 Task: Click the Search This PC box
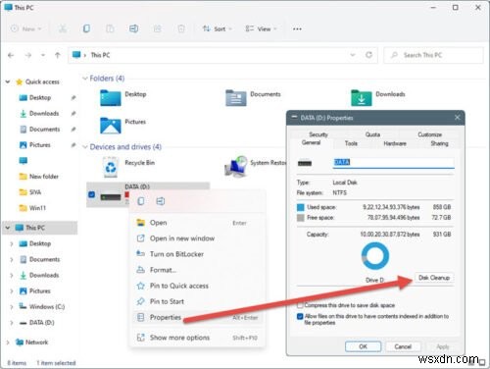coord(433,55)
